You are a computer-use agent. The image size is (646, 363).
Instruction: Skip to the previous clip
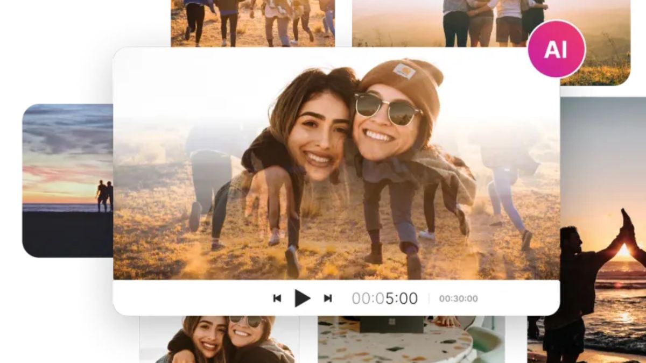(x=277, y=298)
